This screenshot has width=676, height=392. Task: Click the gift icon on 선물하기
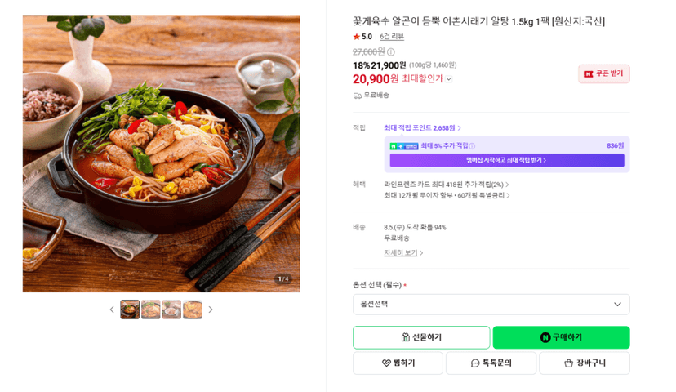tap(405, 337)
